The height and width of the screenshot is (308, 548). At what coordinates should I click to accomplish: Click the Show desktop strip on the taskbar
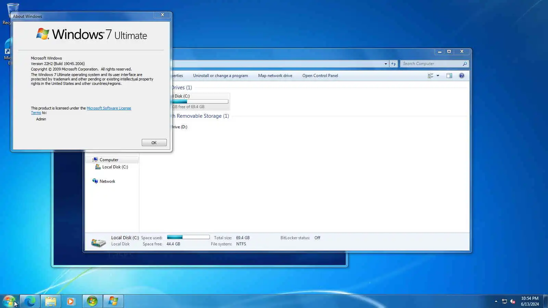(x=546, y=301)
